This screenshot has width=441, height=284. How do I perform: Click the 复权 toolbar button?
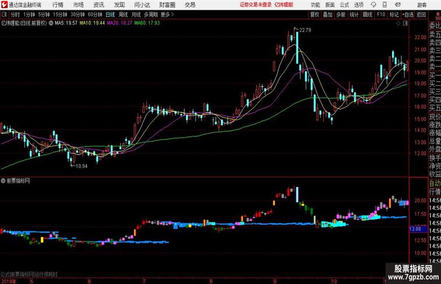pos(314,15)
